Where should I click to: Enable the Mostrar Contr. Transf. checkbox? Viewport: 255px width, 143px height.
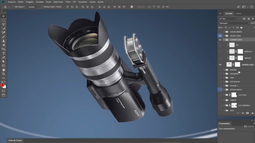42,7
